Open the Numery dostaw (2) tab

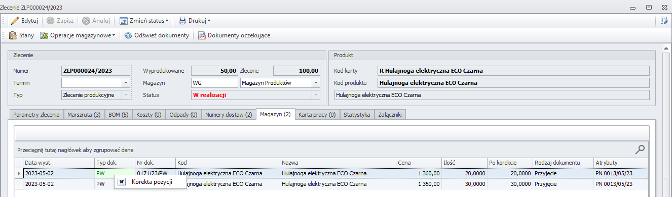(229, 115)
